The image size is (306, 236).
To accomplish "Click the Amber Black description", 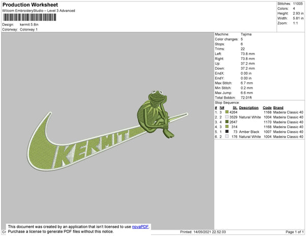I will pyautogui.click(x=249, y=132).
